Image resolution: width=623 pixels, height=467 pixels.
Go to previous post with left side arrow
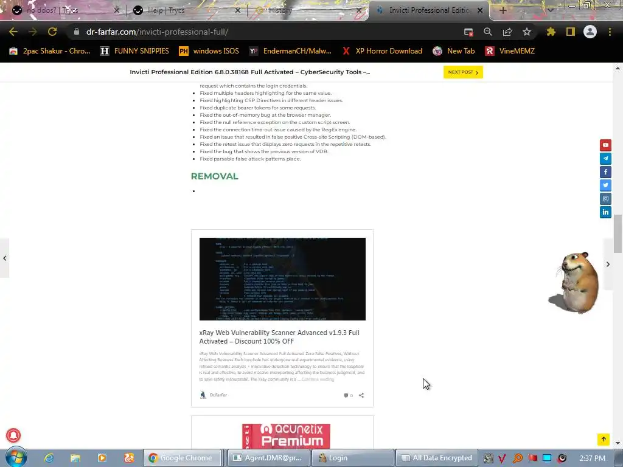pos(4,258)
